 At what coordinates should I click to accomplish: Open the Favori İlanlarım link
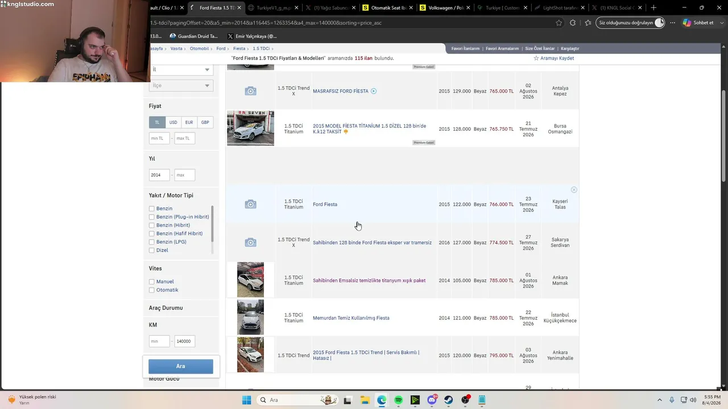point(465,49)
